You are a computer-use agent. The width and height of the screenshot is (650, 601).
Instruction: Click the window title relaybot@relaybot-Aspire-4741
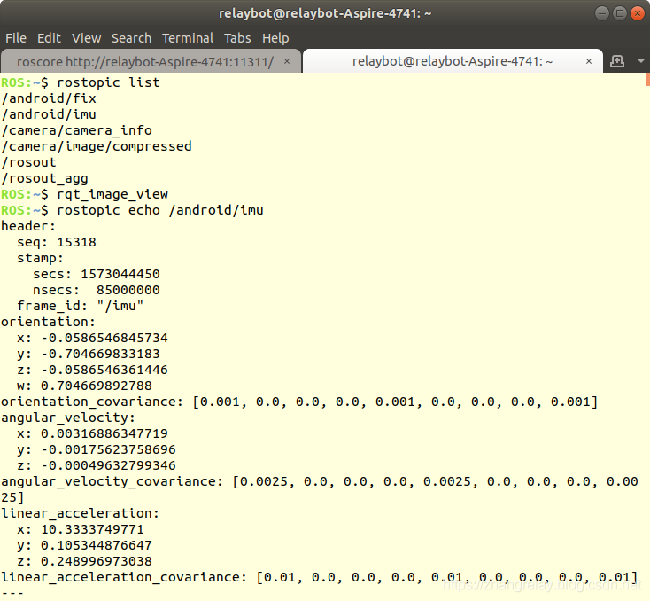pyautogui.click(x=325, y=13)
